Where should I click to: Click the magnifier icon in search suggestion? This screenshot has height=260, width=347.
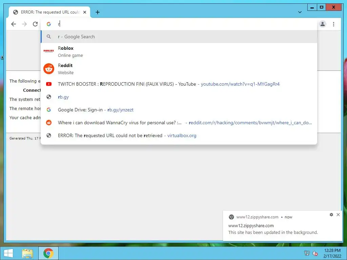click(49, 37)
